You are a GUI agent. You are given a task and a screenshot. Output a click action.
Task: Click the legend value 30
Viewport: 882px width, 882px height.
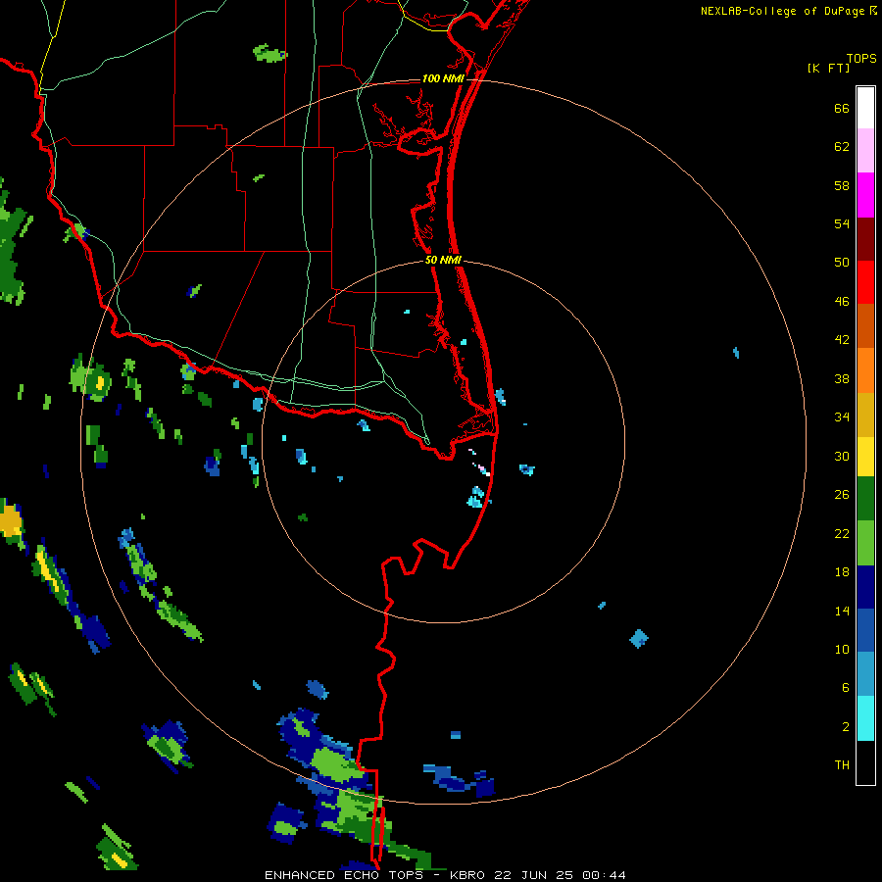pyautogui.click(x=842, y=456)
